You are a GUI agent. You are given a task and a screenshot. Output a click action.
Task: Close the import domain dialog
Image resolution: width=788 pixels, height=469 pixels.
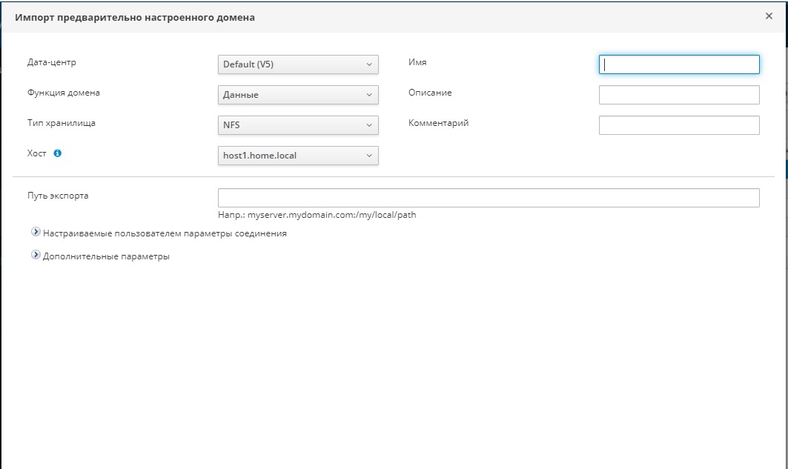(x=769, y=16)
